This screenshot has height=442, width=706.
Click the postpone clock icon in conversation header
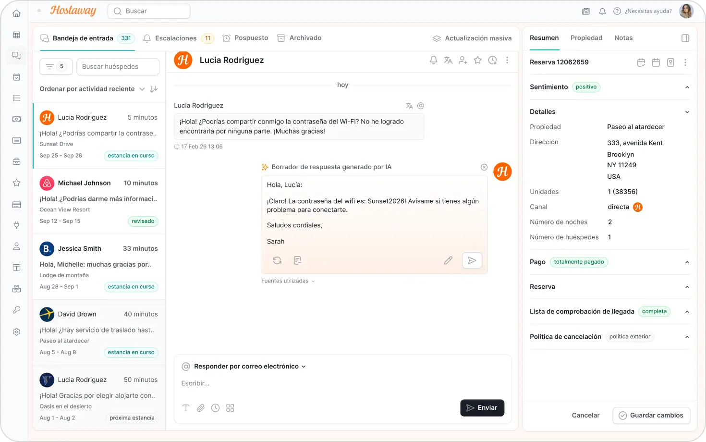(x=493, y=60)
